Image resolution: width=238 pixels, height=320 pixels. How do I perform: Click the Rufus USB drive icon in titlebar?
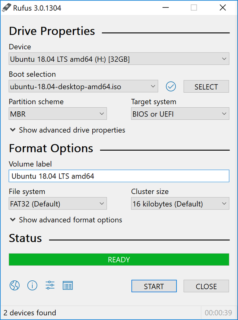(x=6, y=7)
